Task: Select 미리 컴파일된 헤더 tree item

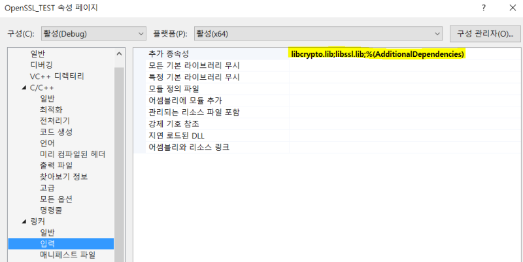Action: [x=73, y=155]
